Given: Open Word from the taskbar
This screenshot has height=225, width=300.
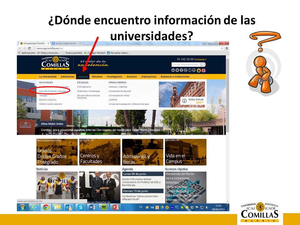Looking at the screenshot, I should [x=92, y=207].
